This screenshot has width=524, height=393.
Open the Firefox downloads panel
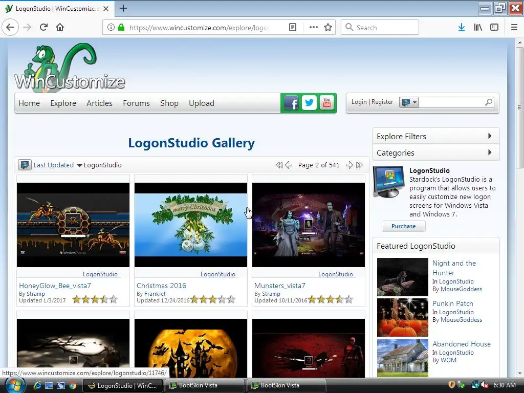tap(462, 28)
